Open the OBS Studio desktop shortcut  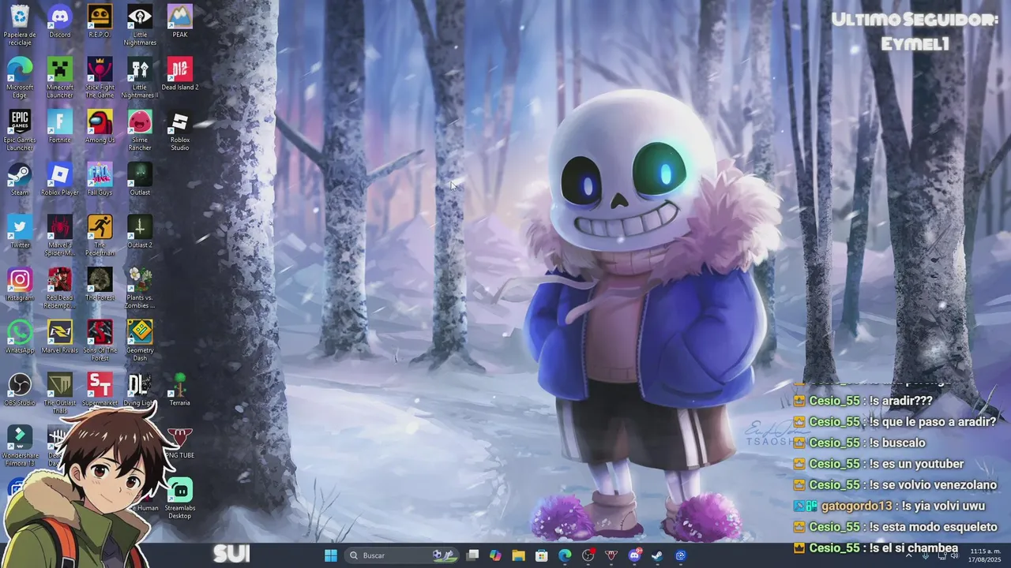pos(20,390)
